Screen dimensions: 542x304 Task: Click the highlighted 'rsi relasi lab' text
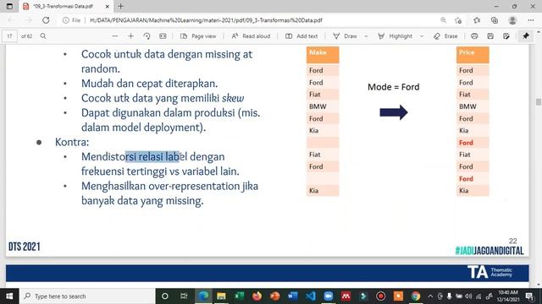point(152,156)
